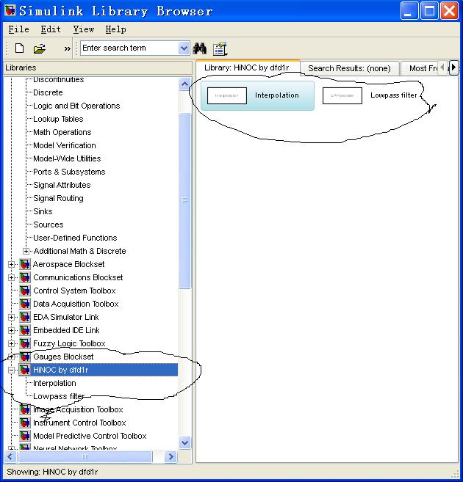Open the View menu
The width and height of the screenshot is (463, 482).
84,29
